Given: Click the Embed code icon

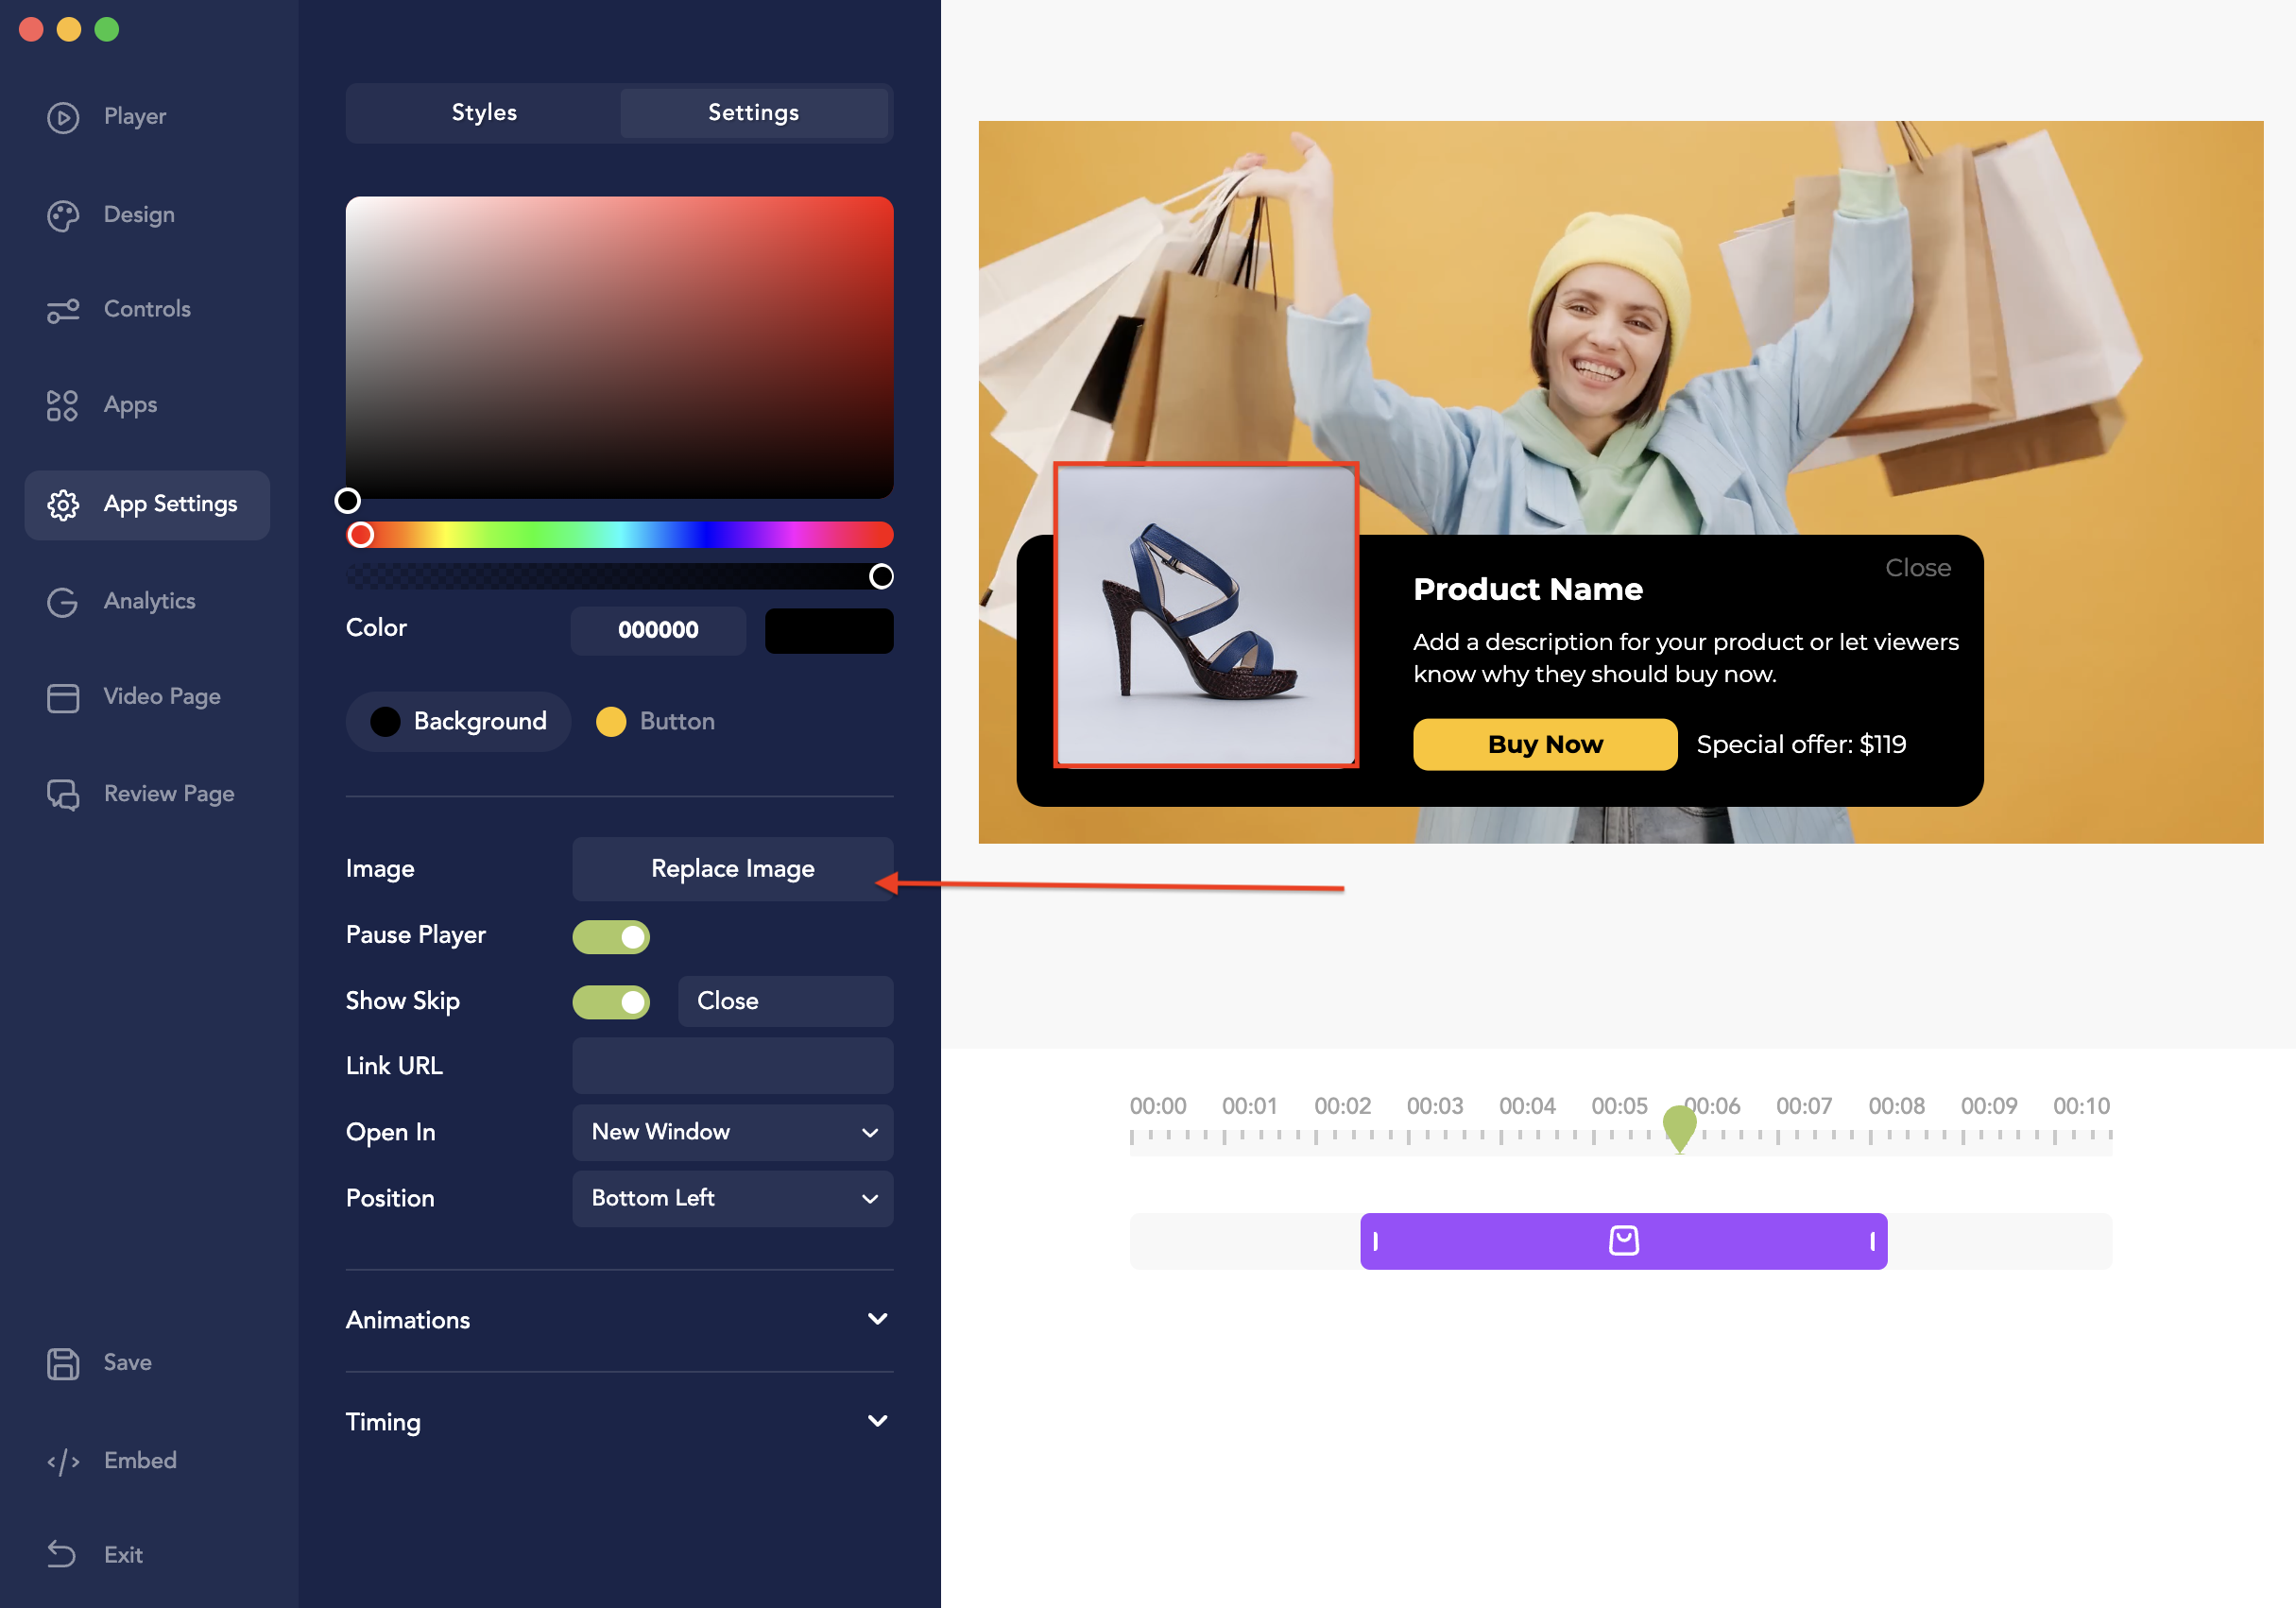Looking at the screenshot, I should 63,1461.
